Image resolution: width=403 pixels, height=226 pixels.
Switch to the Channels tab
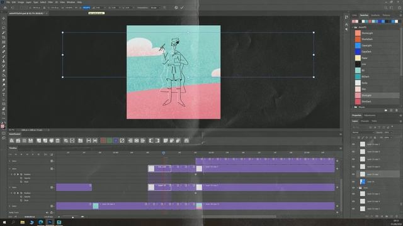pyautogui.click(x=365, y=121)
